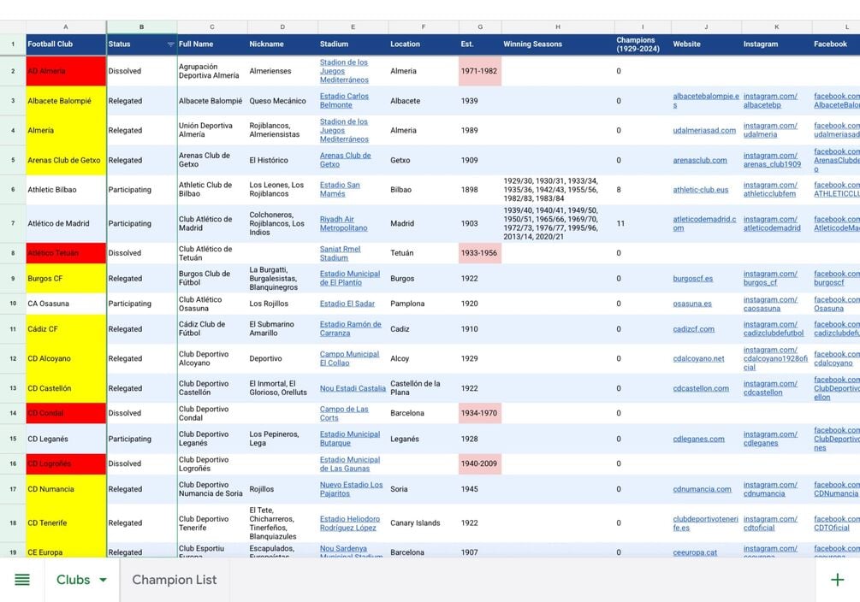Select Athletic Bilbao club name cell
860x602 pixels.
pyautogui.click(x=66, y=189)
